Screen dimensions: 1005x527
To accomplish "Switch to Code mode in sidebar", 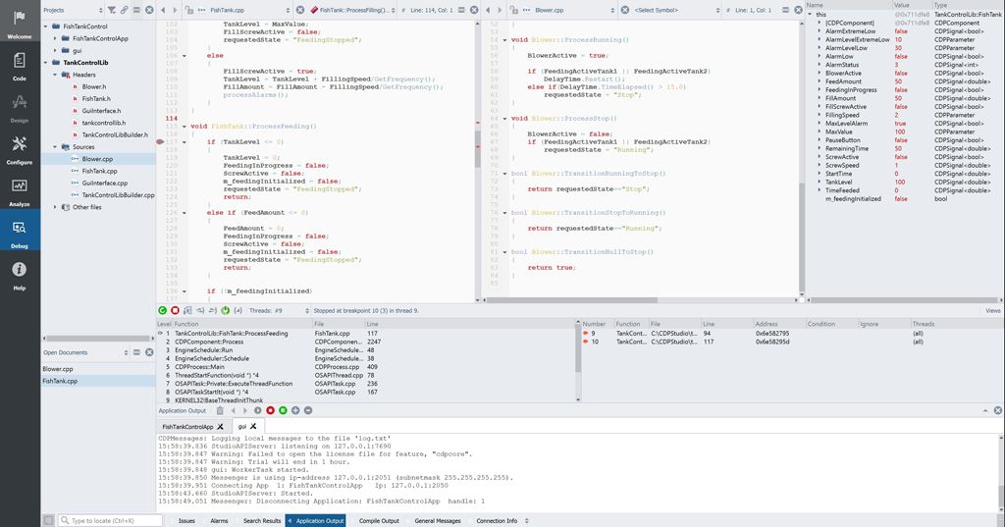I will click(20, 64).
